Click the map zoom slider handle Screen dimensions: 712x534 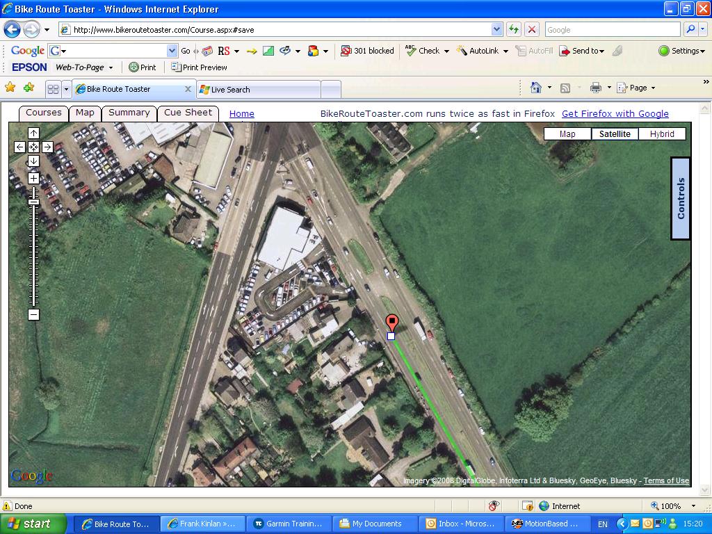[33, 202]
